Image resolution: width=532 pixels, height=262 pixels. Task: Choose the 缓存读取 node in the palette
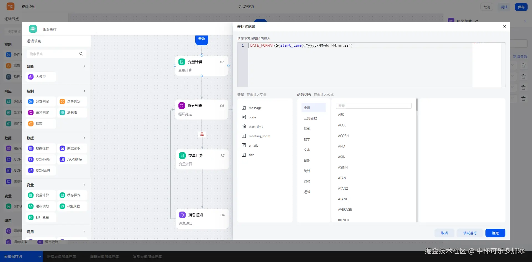41,206
